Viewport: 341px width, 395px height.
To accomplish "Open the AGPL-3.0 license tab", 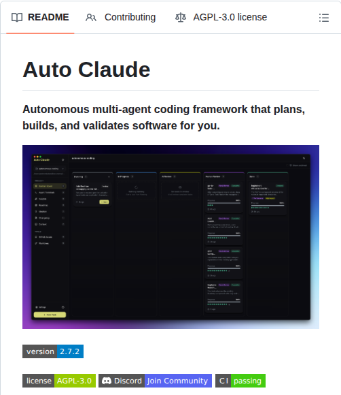I will 221,18.
